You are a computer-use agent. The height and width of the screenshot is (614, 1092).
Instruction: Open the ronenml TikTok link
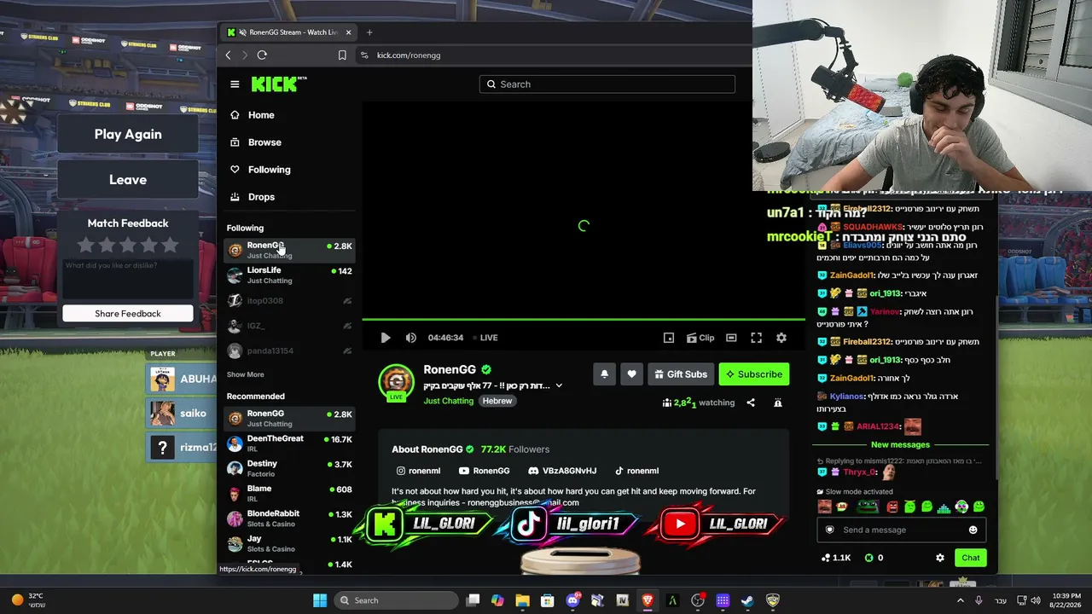[636, 471]
